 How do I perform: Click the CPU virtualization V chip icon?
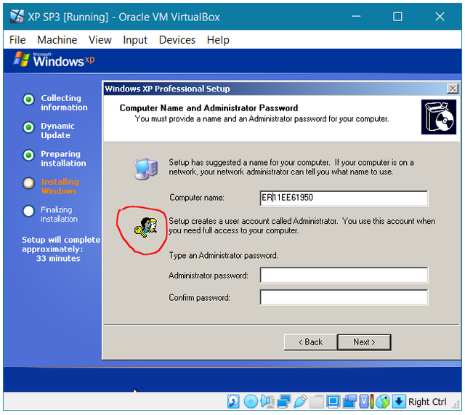pos(364,401)
